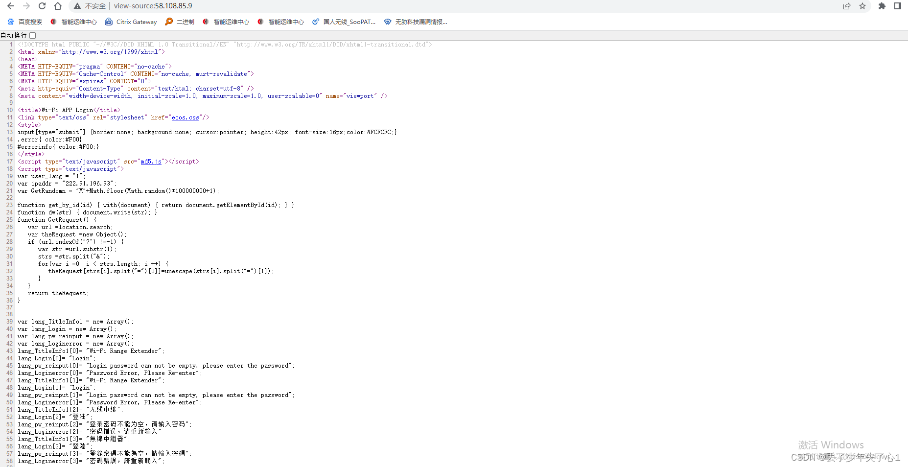Screen dimensions: 908x467
Task: Click the Wi-Fi APP Login title text
Action: (x=67, y=110)
